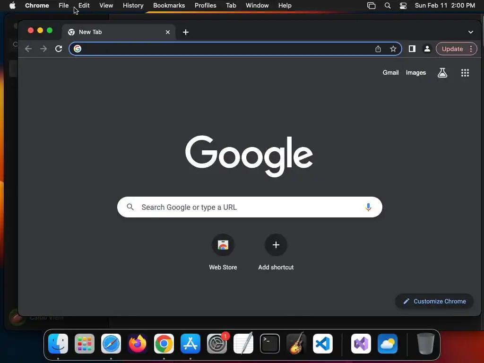The width and height of the screenshot is (484, 363).
Task: Open the profile avatar icon
Action: click(427, 49)
